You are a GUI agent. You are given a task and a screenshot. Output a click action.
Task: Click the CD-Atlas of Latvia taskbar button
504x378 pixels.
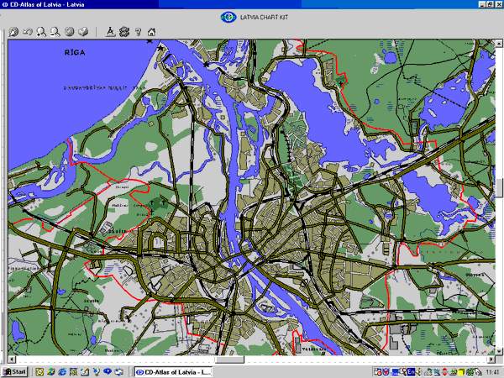coord(173,372)
